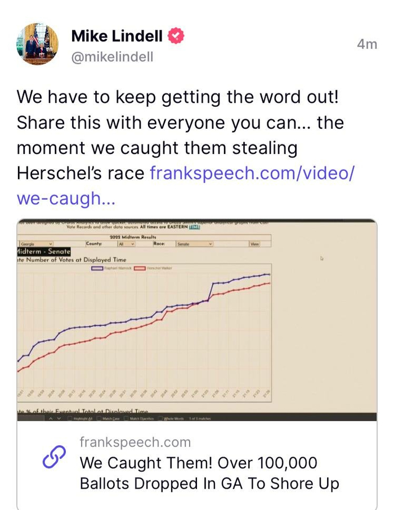Click the @mikelindell handle

coord(112,57)
